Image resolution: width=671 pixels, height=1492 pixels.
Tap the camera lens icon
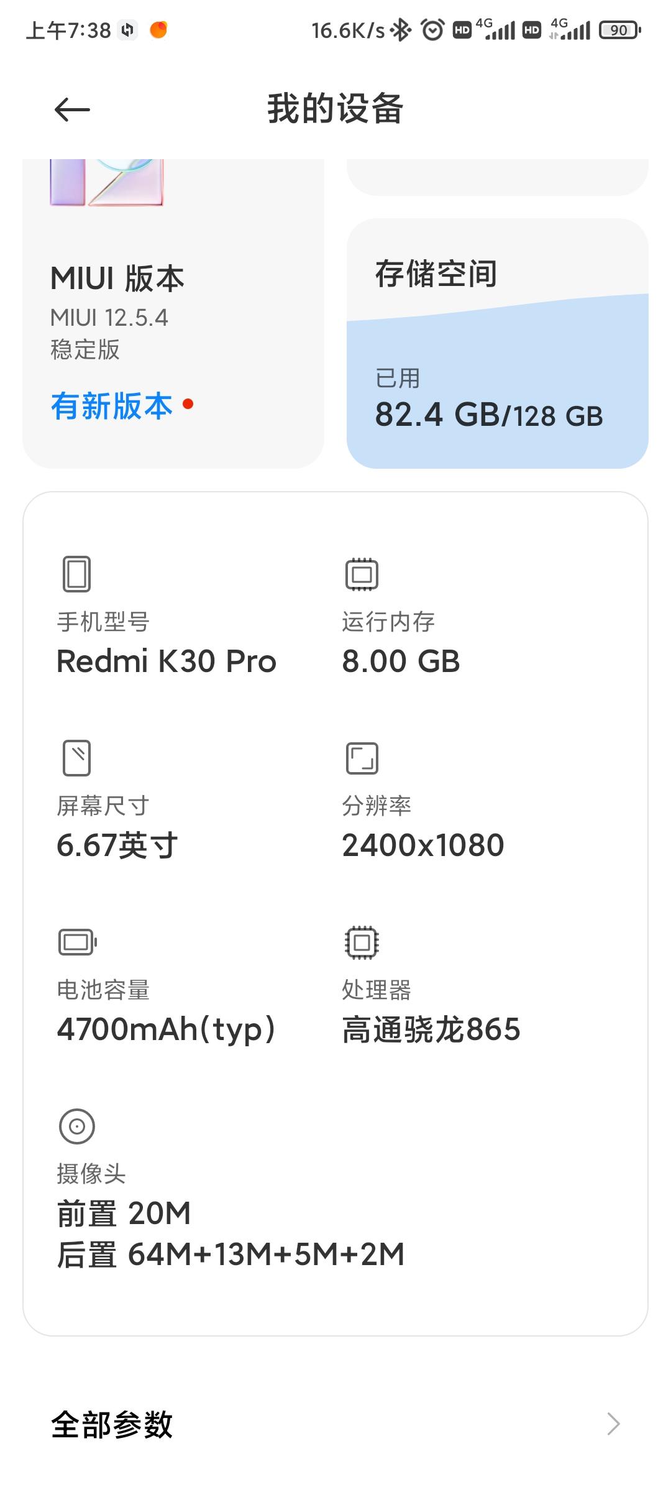pyautogui.click(x=77, y=1126)
